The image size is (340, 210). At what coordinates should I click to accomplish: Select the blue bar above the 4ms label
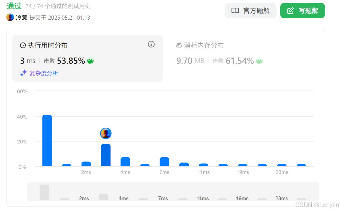click(x=125, y=162)
